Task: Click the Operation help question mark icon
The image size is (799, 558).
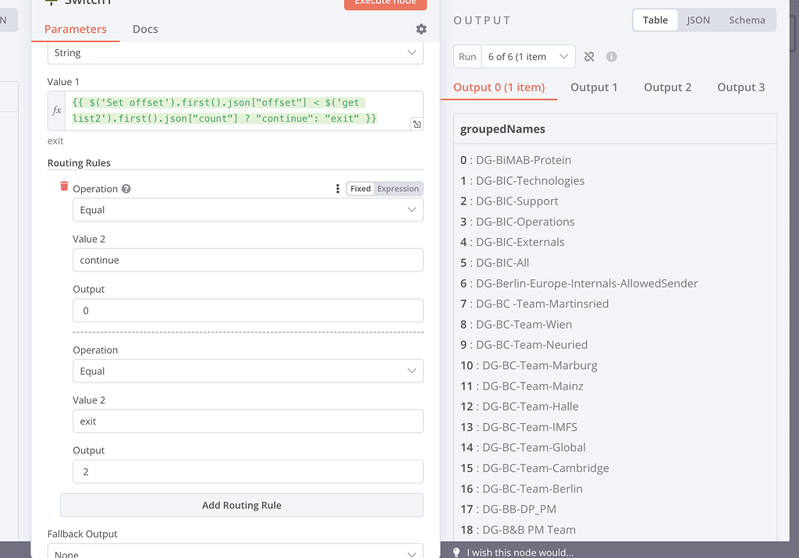Action: 126,189
